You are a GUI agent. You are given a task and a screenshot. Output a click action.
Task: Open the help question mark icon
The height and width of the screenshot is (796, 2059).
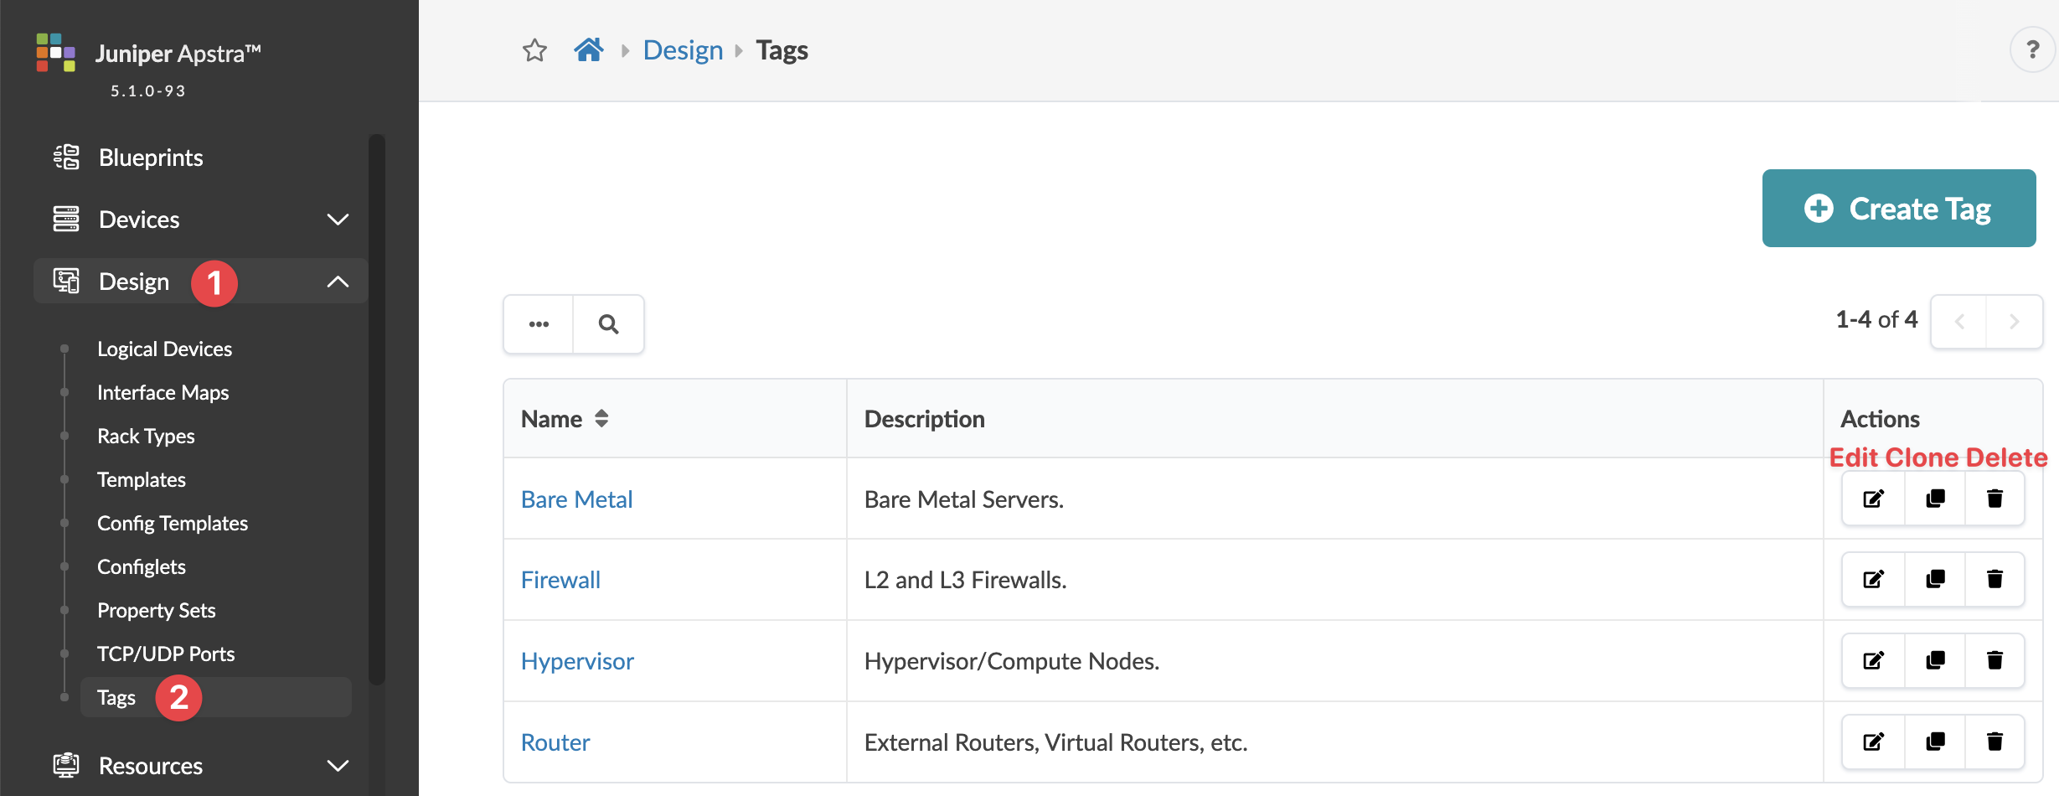(2032, 50)
